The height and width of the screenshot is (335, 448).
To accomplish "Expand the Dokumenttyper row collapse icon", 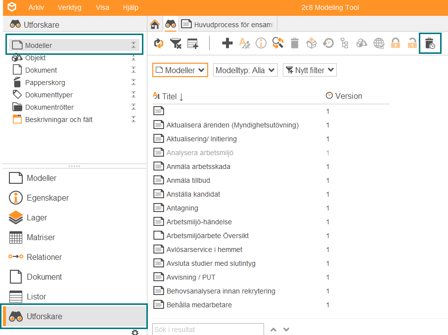I will 134,94.
